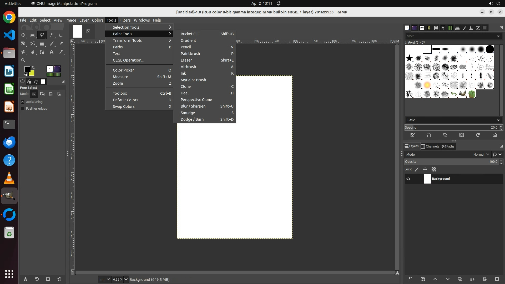Click the Paths tool icon in toolbox

(42, 52)
